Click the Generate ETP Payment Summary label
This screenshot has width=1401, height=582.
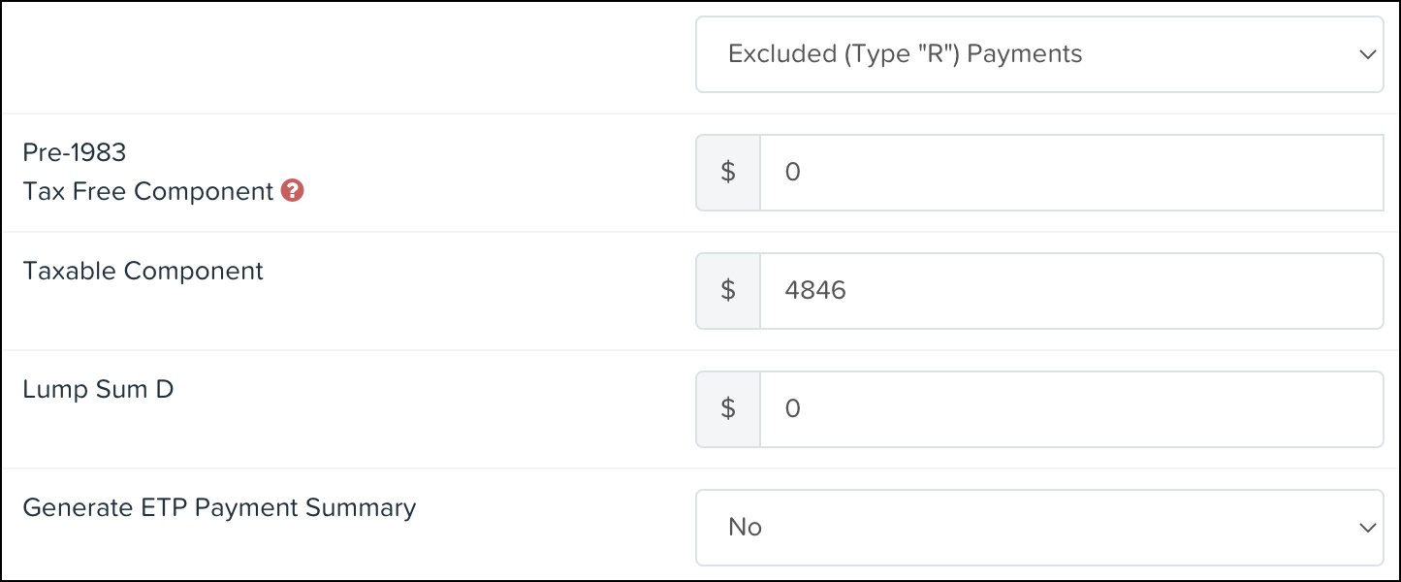pos(219,507)
